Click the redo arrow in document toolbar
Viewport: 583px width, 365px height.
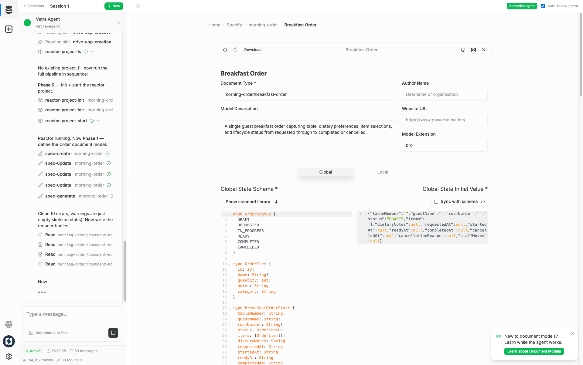tap(235, 50)
